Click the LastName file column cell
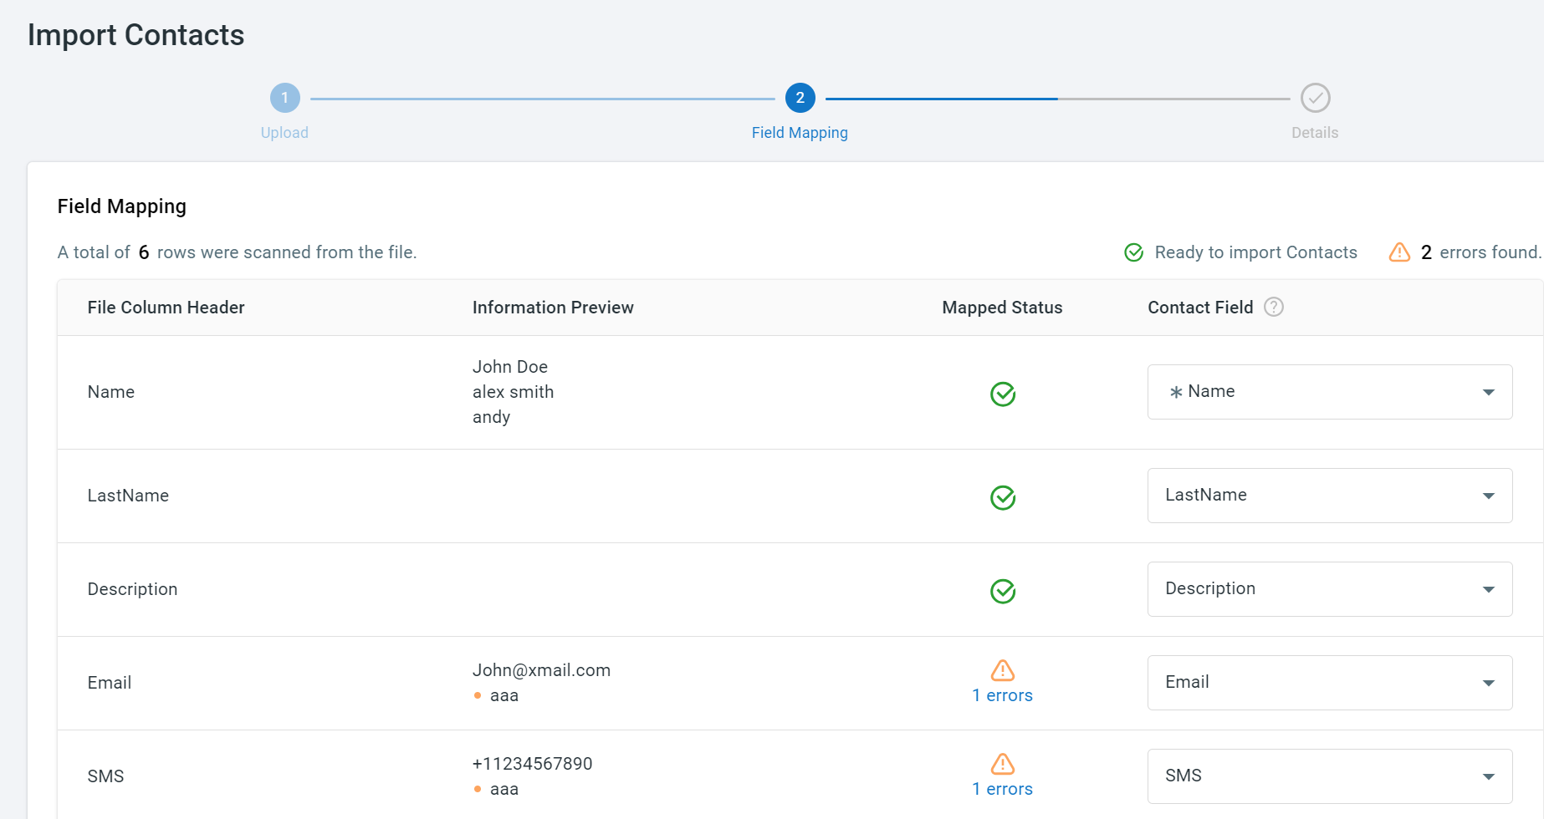Image resolution: width=1544 pixels, height=819 pixels. (128, 496)
